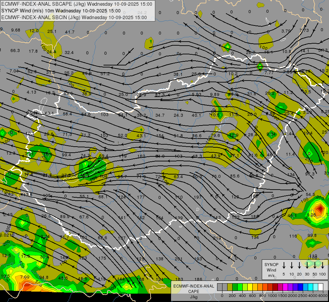Select the dark red CAPE scale swatch
The height and width of the screenshot is (302, 329).
point(275,287)
